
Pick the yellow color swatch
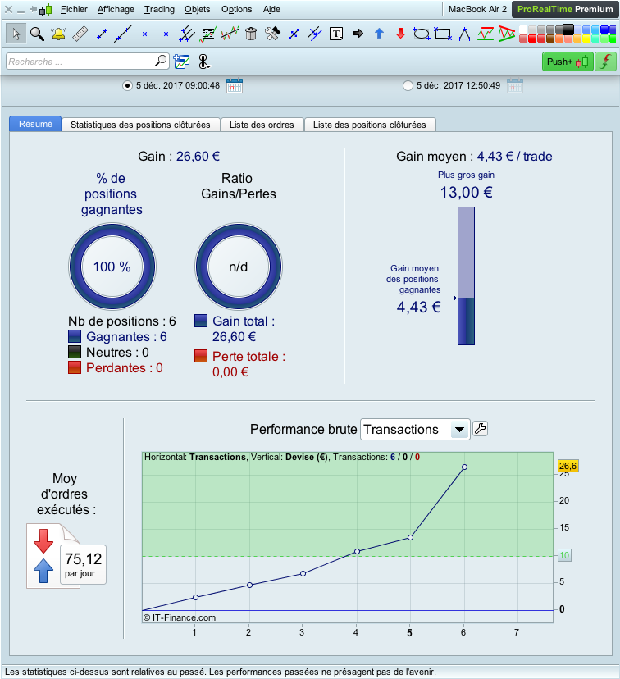[x=586, y=39]
